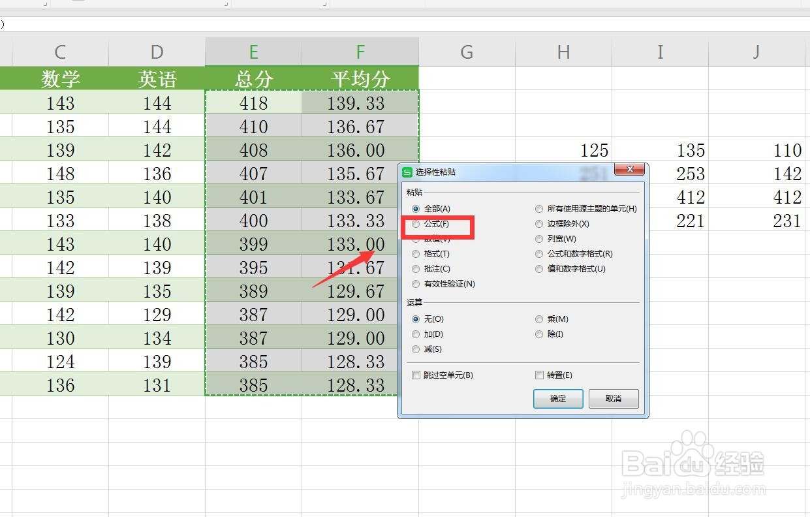The width and height of the screenshot is (810, 517).
Task: Select English score cell 131
Action: [x=157, y=384]
